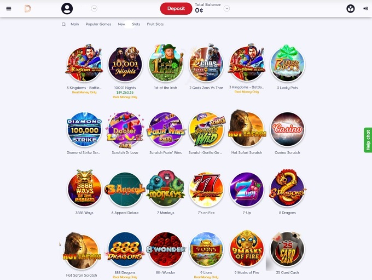
Task: Click the red Deposit button
Action: click(176, 9)
